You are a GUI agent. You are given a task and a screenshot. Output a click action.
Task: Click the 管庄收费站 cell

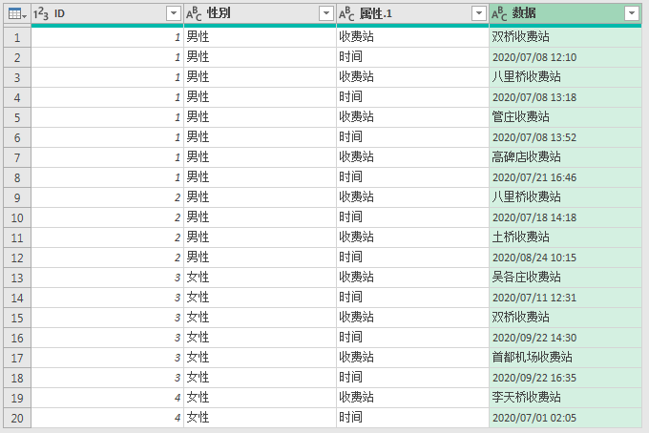click(x=565, y=117)
